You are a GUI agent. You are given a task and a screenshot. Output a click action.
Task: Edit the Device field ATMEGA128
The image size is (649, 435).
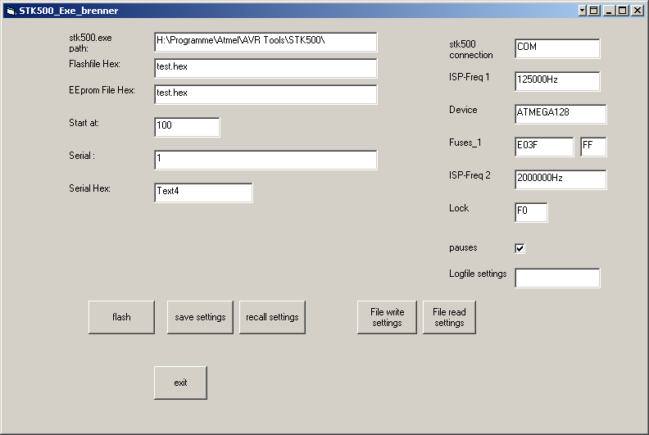[560, 114]
